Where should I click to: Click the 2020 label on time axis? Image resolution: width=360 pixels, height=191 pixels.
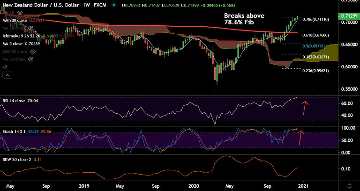click(x=194, y=185)
